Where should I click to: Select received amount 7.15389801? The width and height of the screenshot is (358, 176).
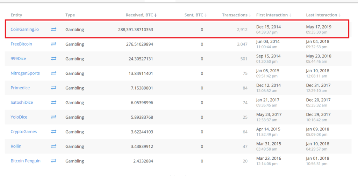click(142, 88)
